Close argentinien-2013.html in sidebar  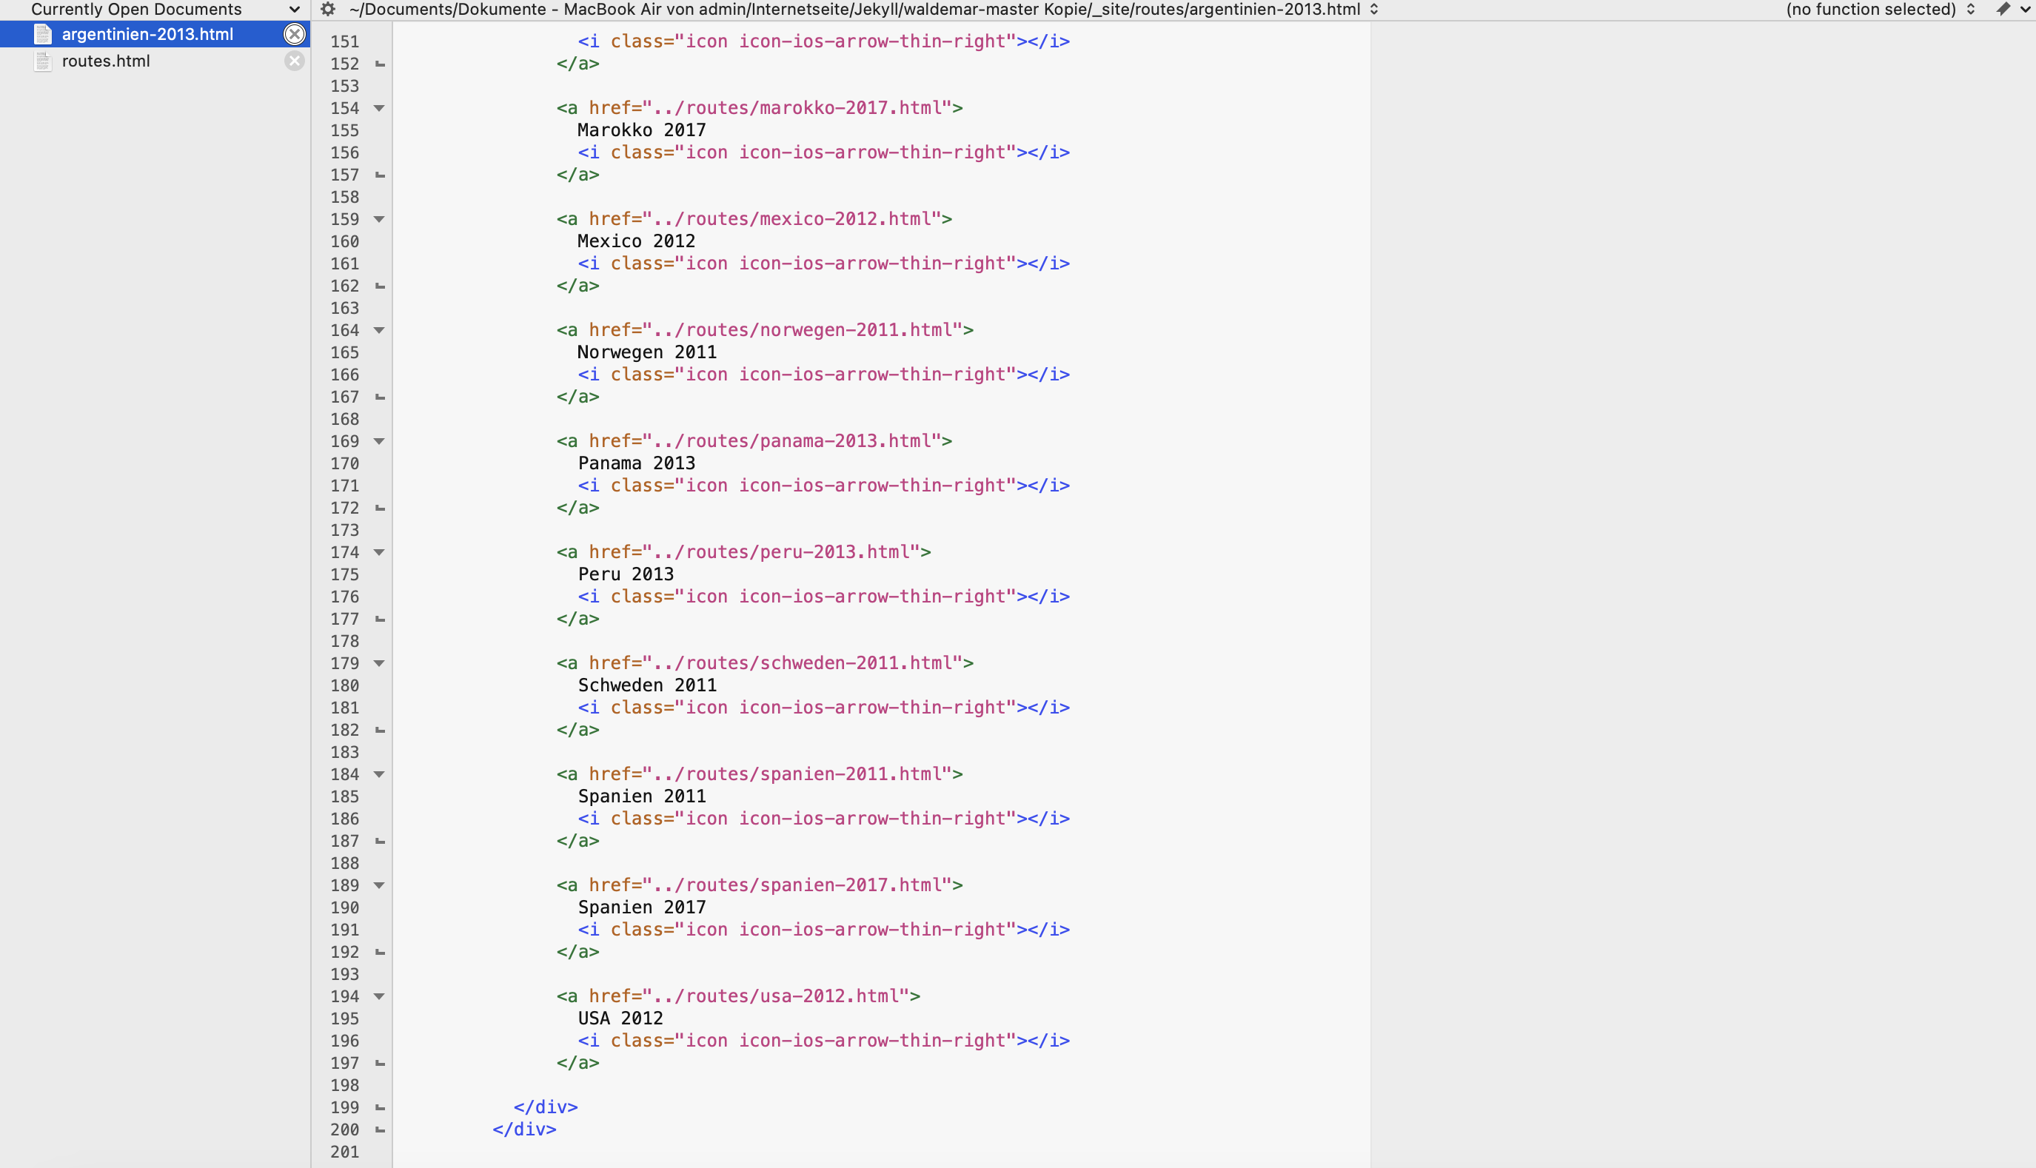295,35
